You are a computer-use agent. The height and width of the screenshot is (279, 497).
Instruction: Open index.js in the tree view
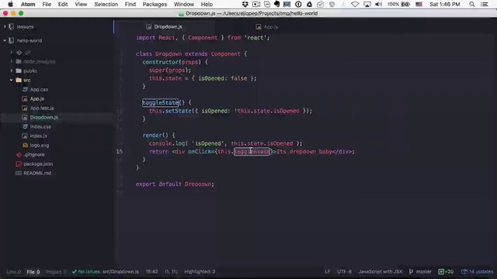point(38,136)
